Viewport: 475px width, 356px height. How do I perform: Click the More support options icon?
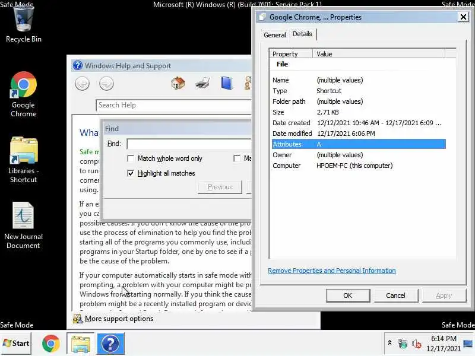(78, 319)
